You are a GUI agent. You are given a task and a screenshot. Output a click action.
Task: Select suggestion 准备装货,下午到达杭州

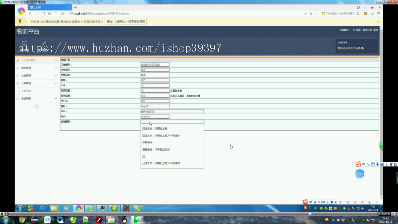[x=172, y=149]
